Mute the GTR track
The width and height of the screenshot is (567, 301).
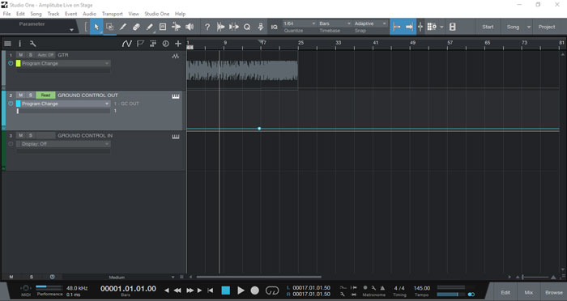click(20, 55)
